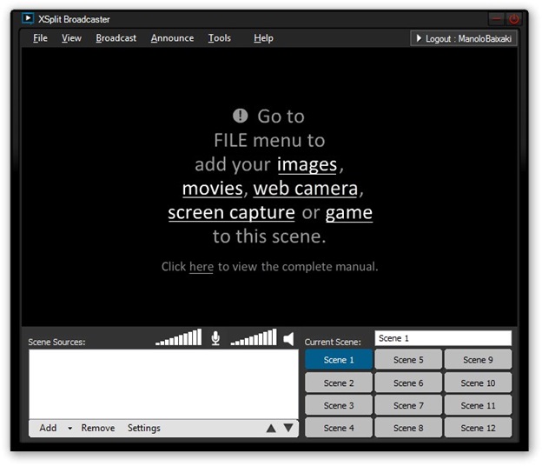This screenshot has height=466, width=542.
Task: Adjust the microphone volume level bars
Action: coord(178,337)
